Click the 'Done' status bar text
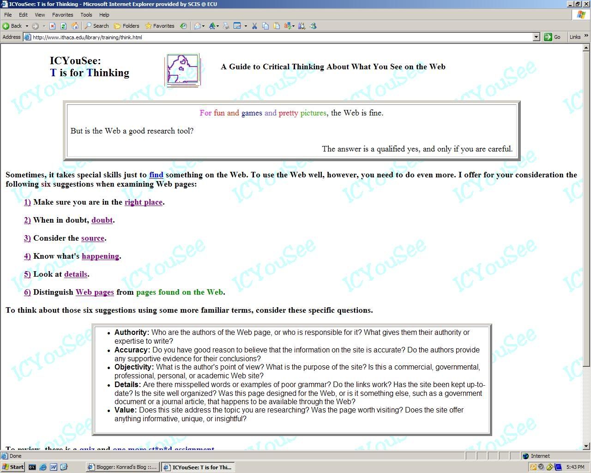Viewport: 591px width, 473px height. pos(16,456)
